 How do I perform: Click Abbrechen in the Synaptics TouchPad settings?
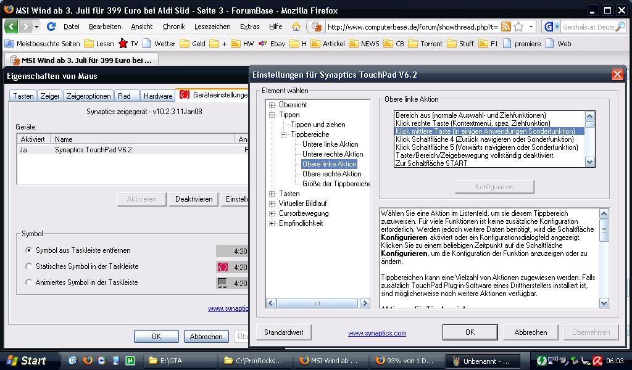coord(530,332)
